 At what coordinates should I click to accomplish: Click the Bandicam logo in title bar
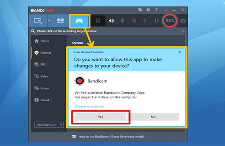point(42,10)
